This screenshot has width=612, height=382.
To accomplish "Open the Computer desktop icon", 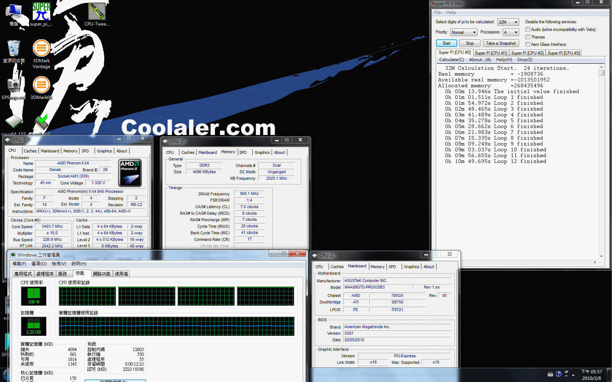I will (14, 15).
